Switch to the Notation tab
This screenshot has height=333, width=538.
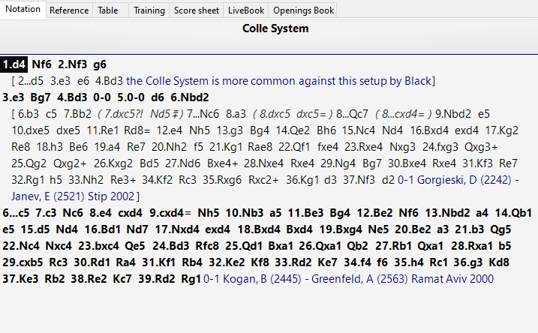click(x=23, y=10)
